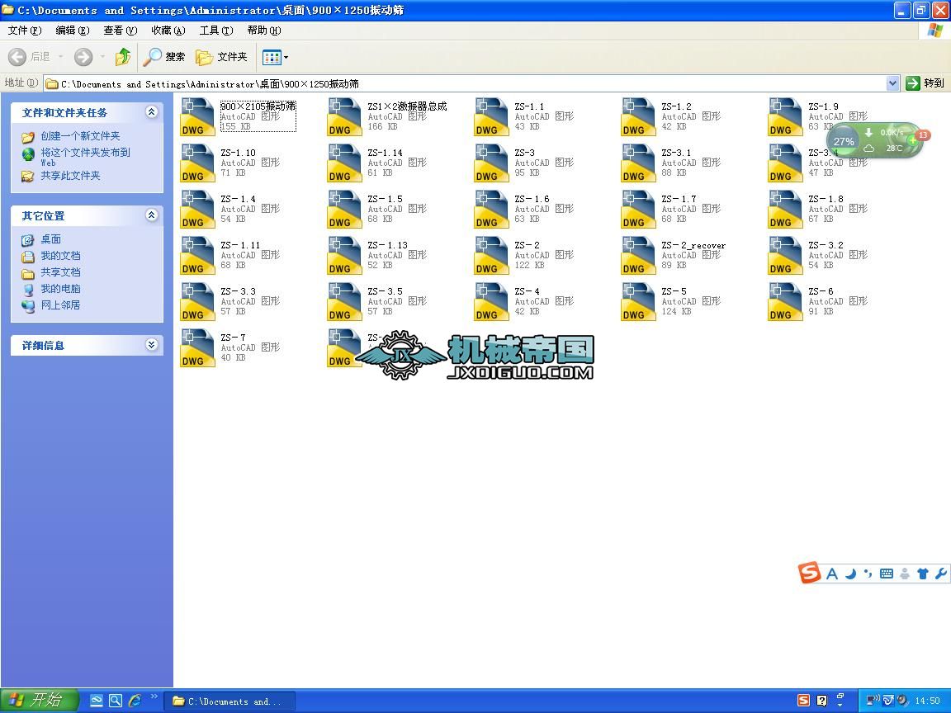Go up one folder level
The width and height of the screenshot is (951, 713).
pyautogui.click(x=123, y=57)
